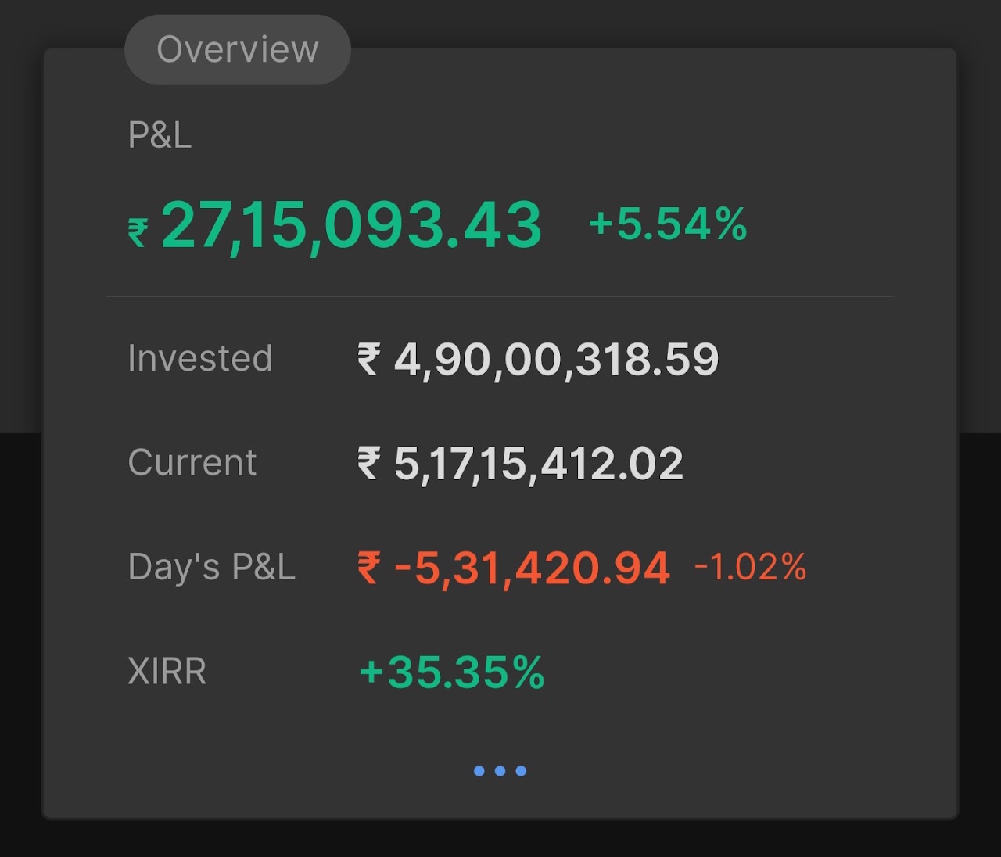Tap the rupee icon beside total P&L
The image size is (1001, 857).
coord(138,232)
